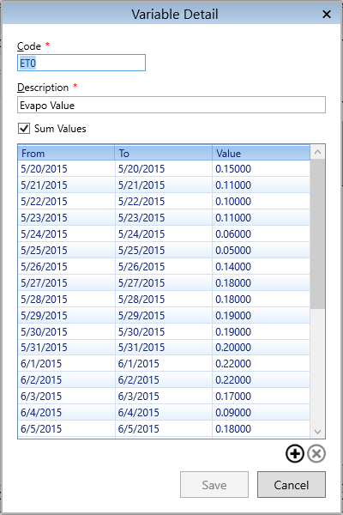The height and width of the screenshot is (515, 343).
Task: Sort by the To column header
Action: [164, 153]
